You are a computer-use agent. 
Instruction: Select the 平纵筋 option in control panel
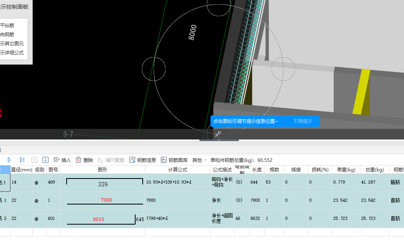tap(7, 26)
